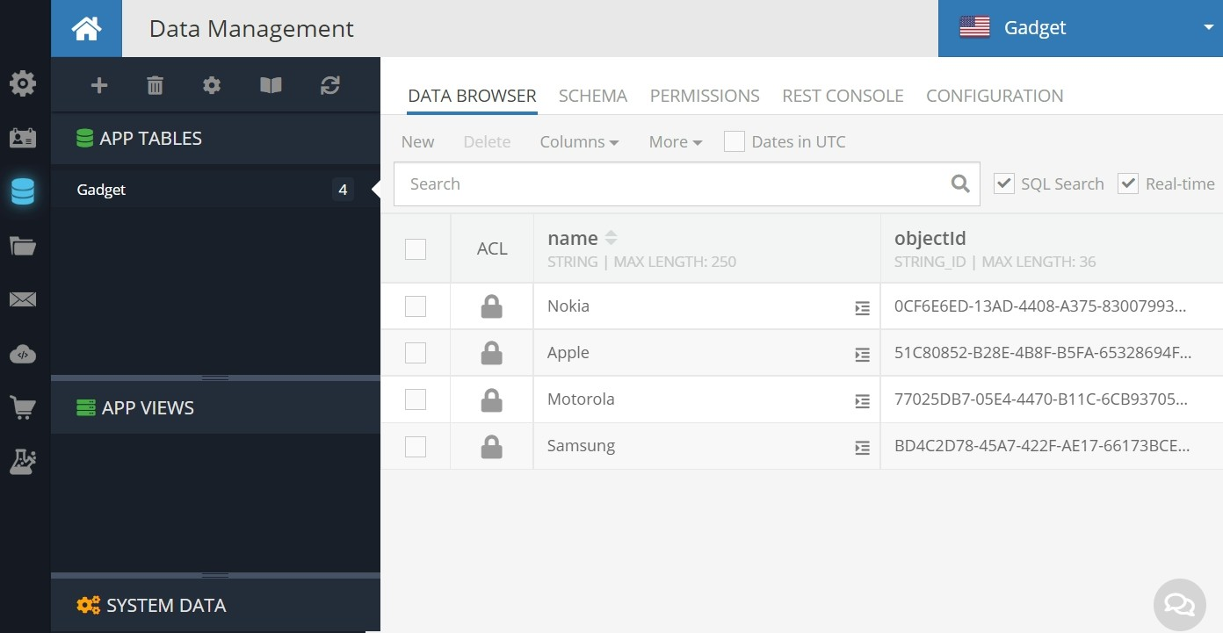Click the New button
The height and width of the screenshot is (633, 1223).
click(x=417, y=141)
